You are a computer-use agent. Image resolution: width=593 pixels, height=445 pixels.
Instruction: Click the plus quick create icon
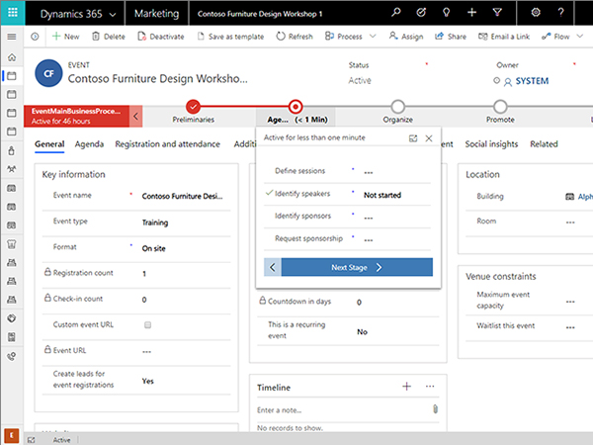coord(471,13)
